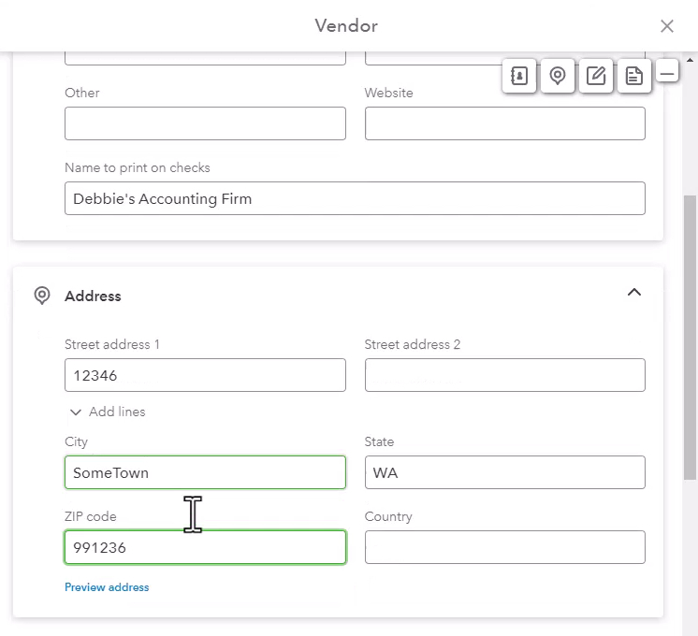Collapse the Address section chevron
This screenshot has height=636, width=698.
633,293
